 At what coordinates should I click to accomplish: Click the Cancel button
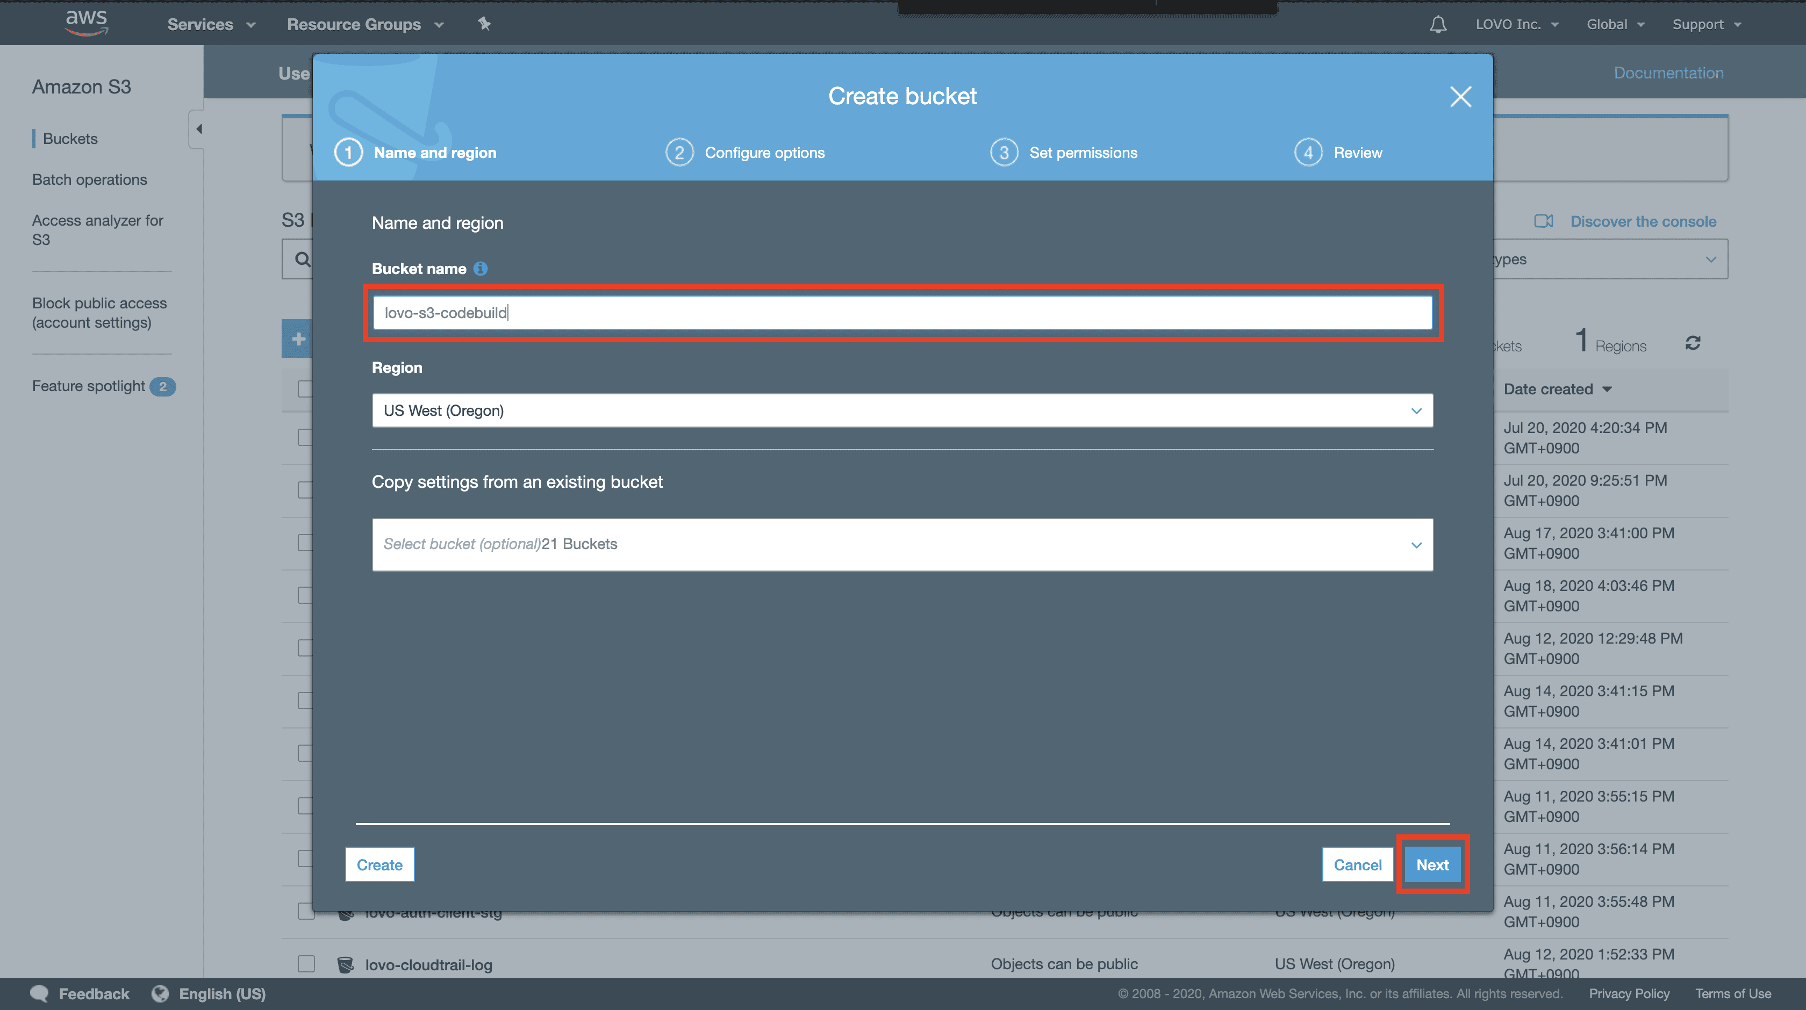[x=1357, y=864]
